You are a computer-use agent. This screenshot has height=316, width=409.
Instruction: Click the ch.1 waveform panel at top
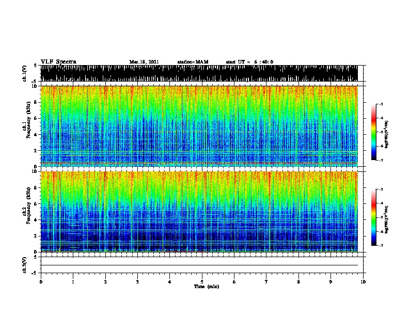click(199, 73)
